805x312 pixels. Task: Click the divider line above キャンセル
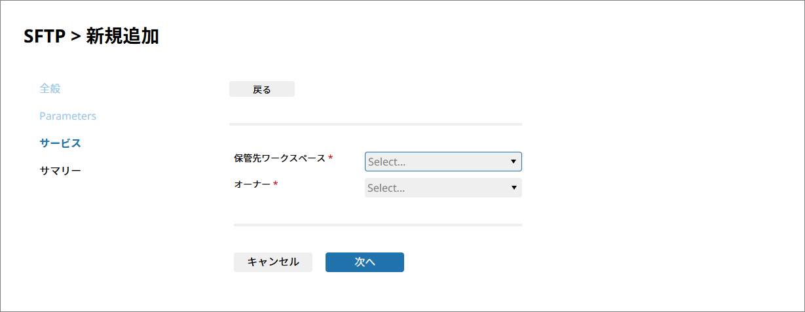tap(378, 224)
